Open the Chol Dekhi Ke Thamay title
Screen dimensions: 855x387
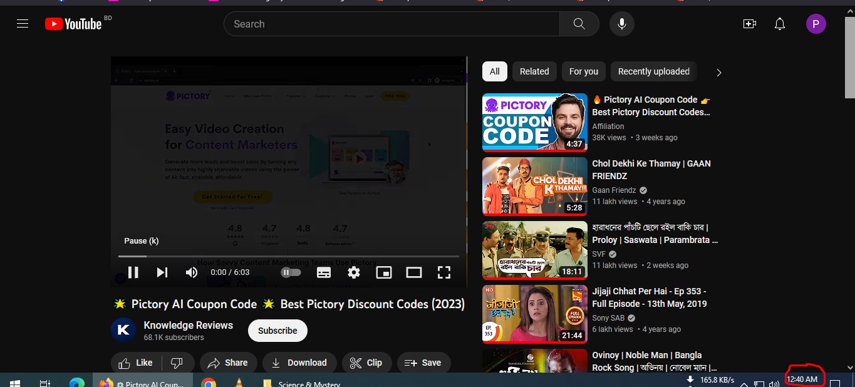(651, 170)
